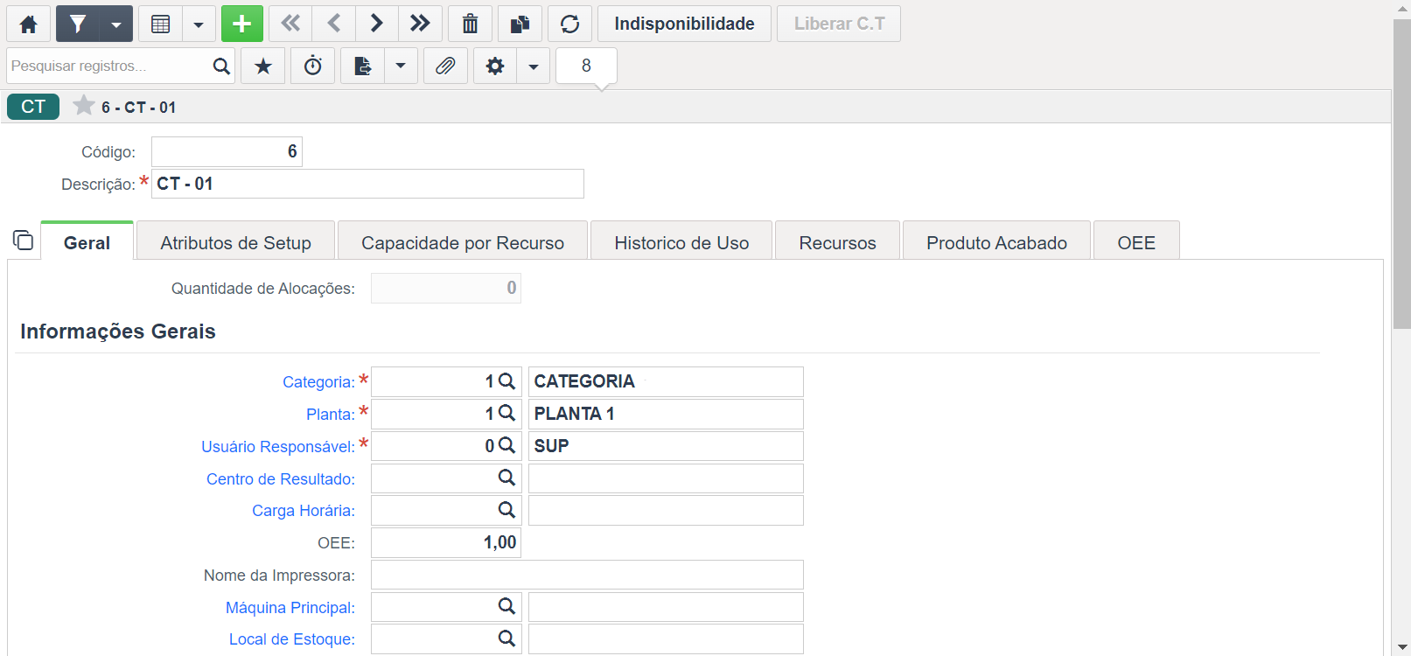
Task: Click the Liberar C.T button
Action: pos(839,24)
